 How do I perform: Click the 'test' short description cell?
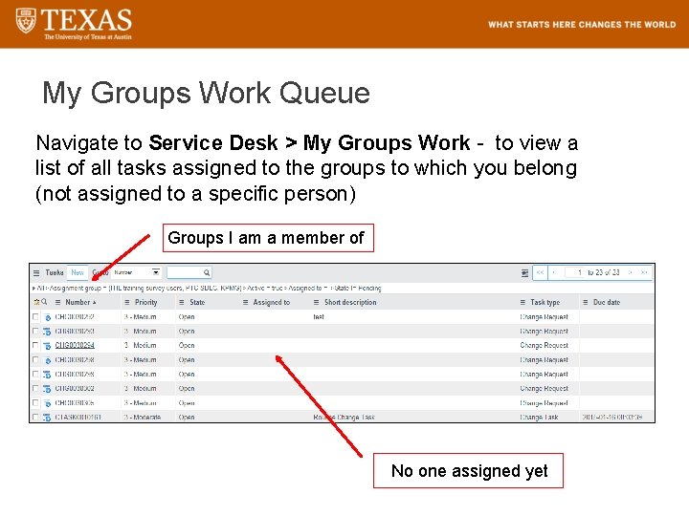319,317
